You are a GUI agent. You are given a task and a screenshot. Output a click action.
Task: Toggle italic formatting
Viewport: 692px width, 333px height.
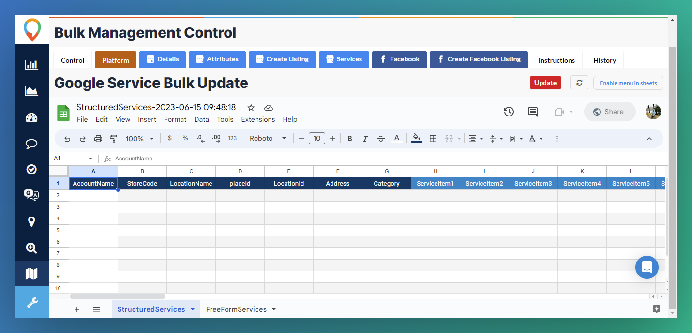(365, 139)
